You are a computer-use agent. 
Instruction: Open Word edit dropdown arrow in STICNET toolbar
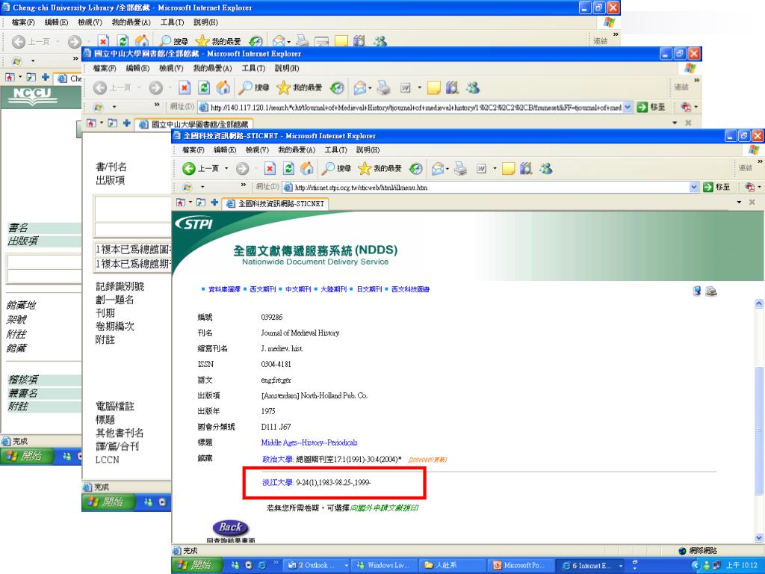495,169
